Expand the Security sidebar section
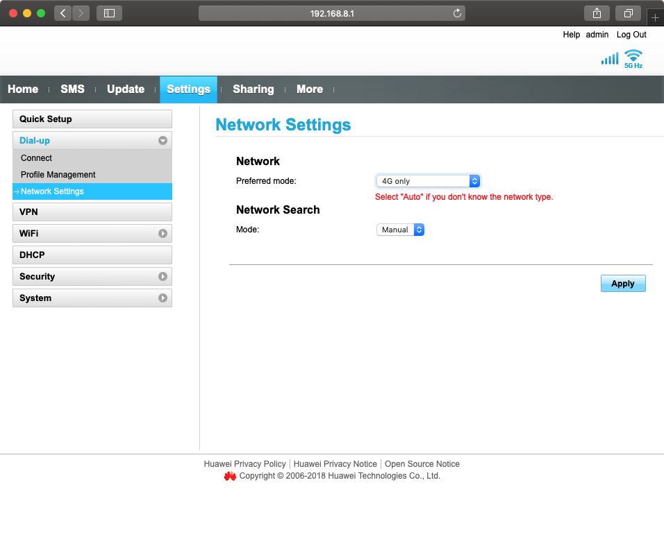 point(163,277)
